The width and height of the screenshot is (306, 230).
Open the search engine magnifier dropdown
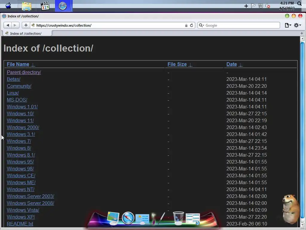201,25
